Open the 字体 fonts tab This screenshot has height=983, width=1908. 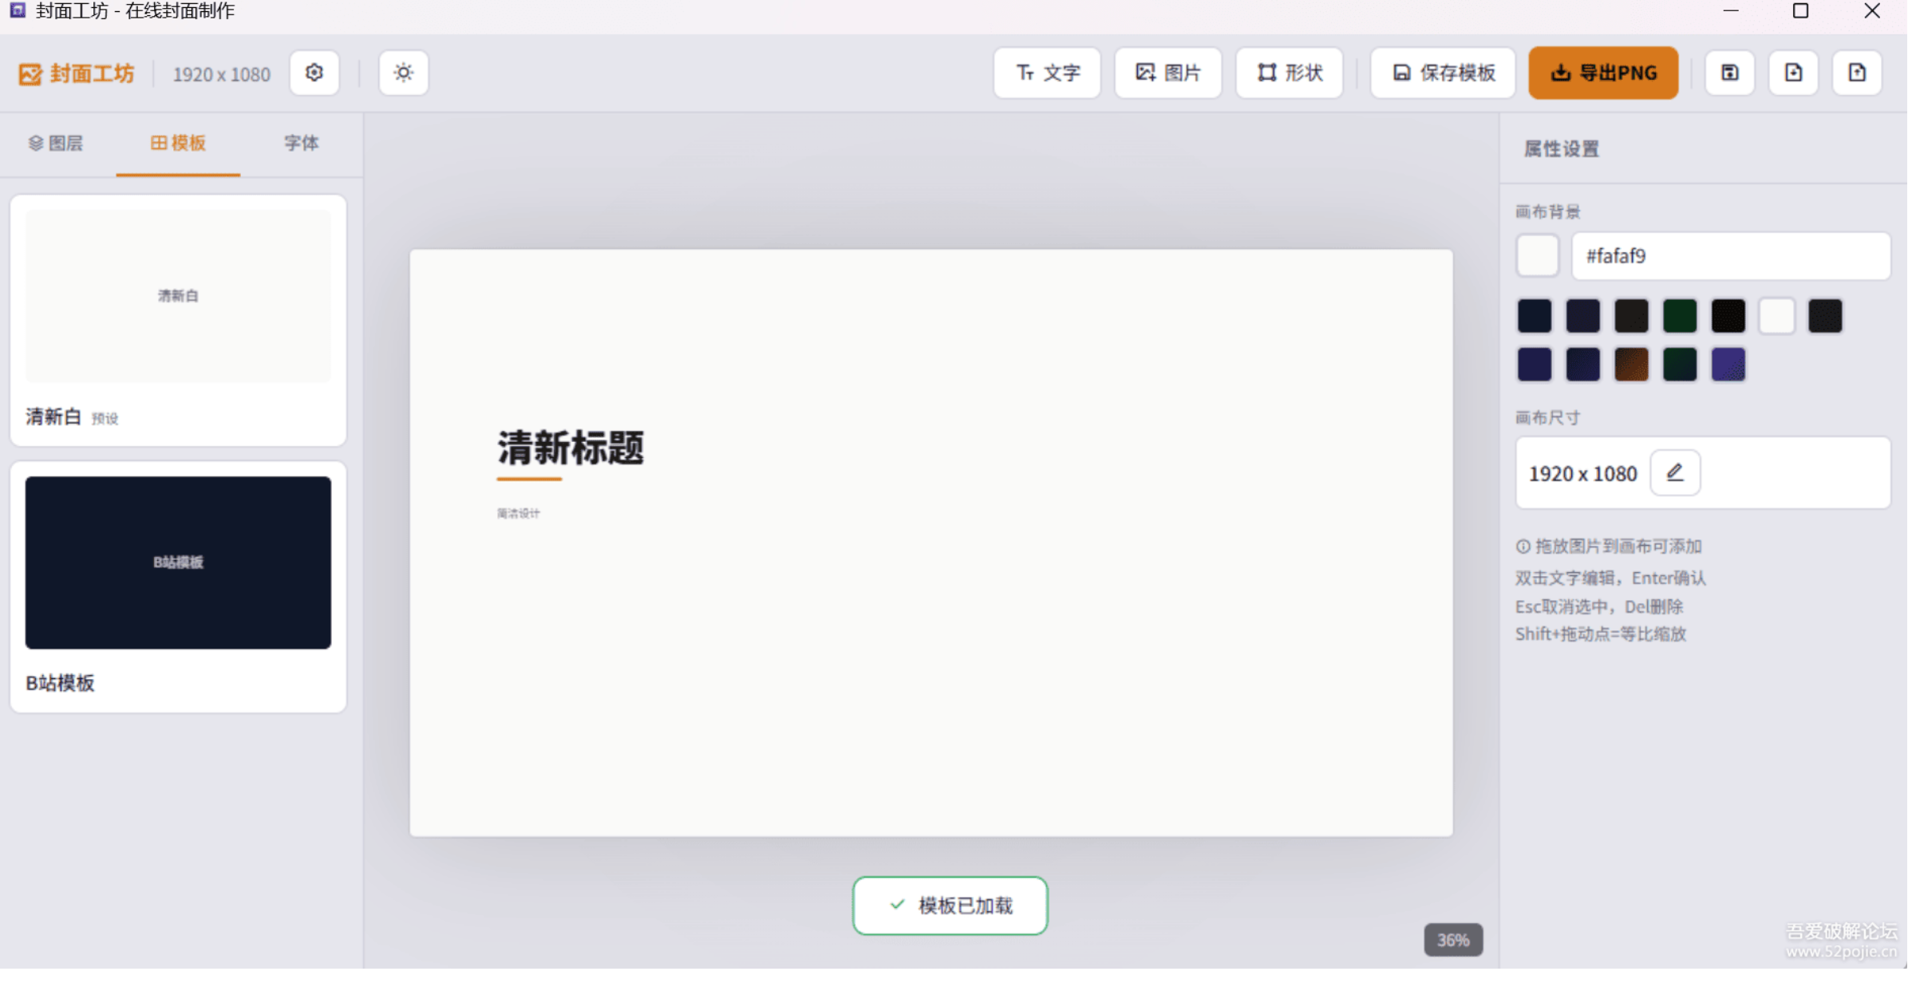click(x=302, y=144)
